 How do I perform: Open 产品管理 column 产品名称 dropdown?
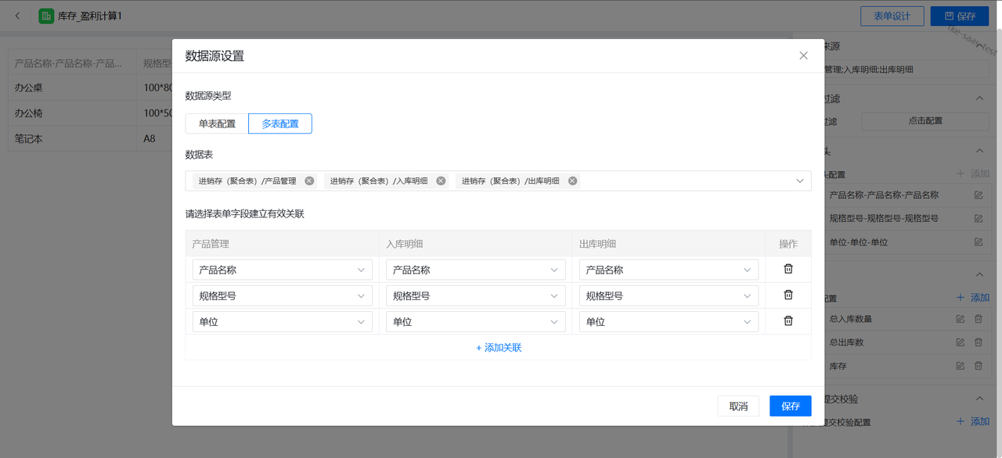coord(282,270)
